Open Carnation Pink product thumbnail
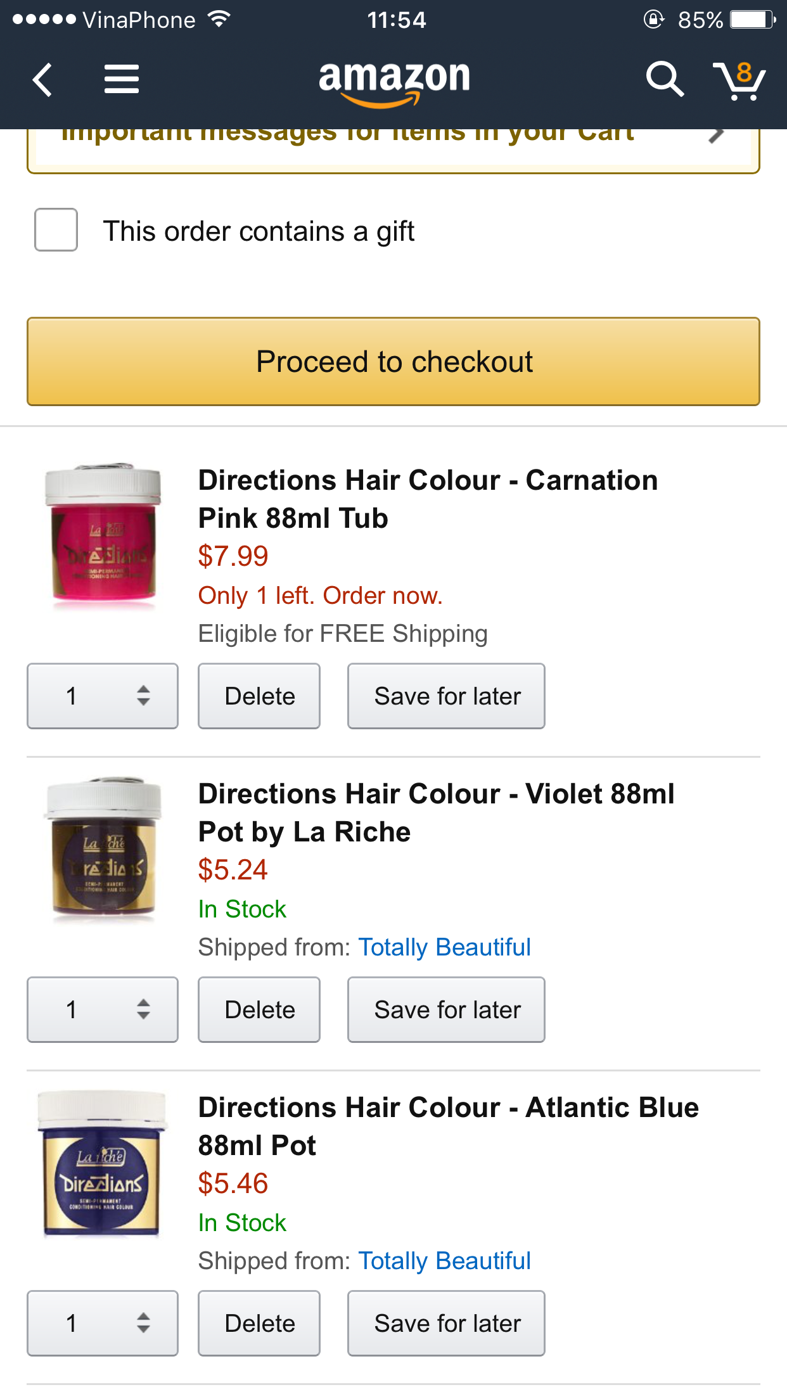Screen dimensions: 787x1399 click(x=103, y=535)
